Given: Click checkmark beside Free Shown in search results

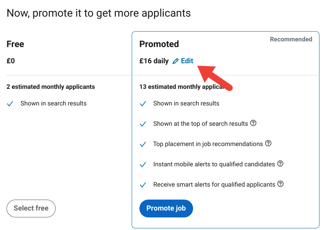Looking at the screenshot, I should (x=10, y=104).
